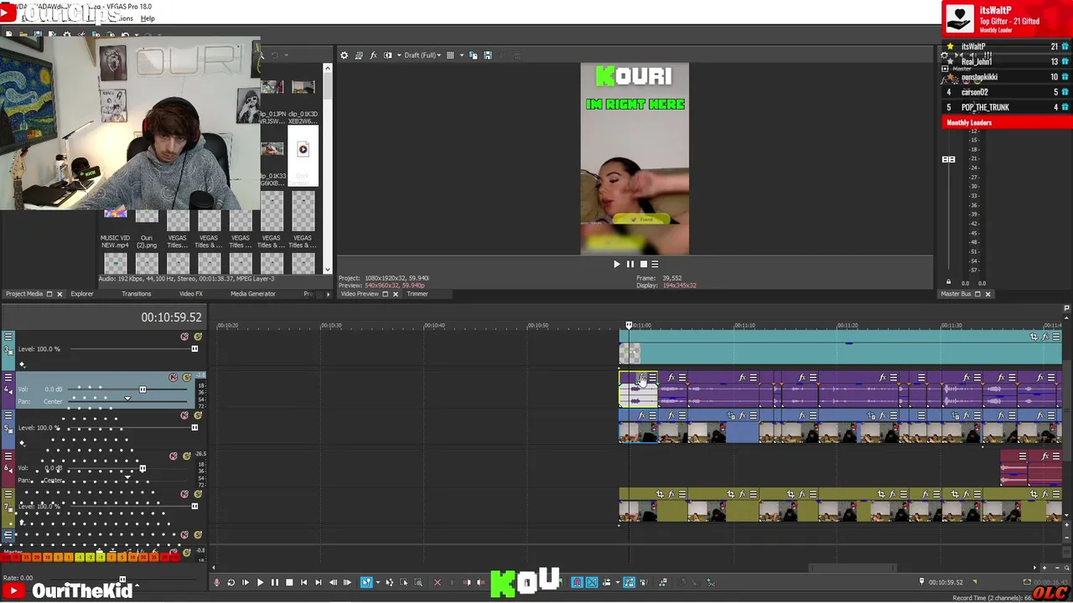Image resolution: width=1073 pixels, height=603 pixels.
Task: Click Stop below the video preview
Action: click(x=644, y=264)
